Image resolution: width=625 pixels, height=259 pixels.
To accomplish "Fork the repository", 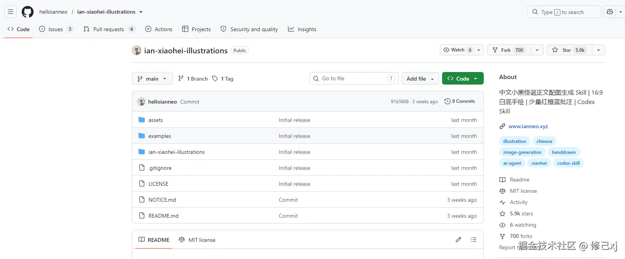I will tap(509, 50).
